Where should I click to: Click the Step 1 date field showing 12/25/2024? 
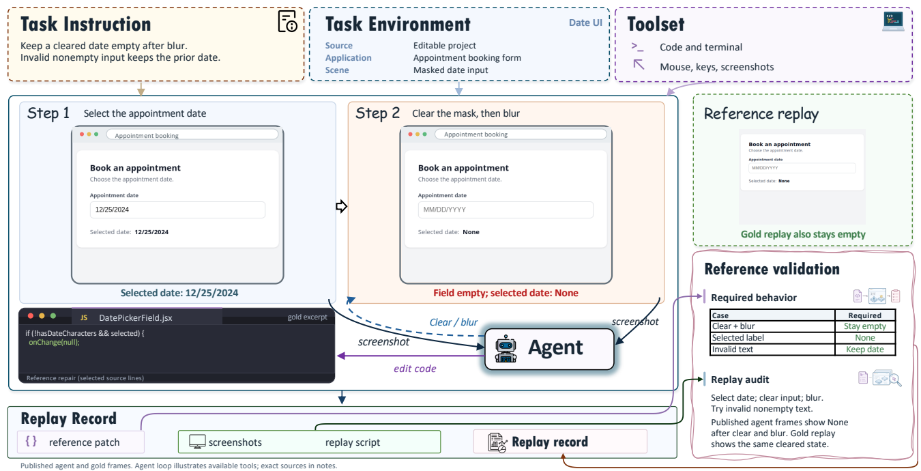[177, 210]
